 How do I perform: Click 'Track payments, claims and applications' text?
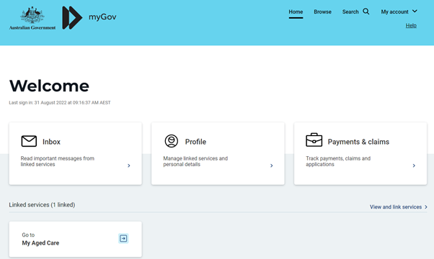[338, 161]
